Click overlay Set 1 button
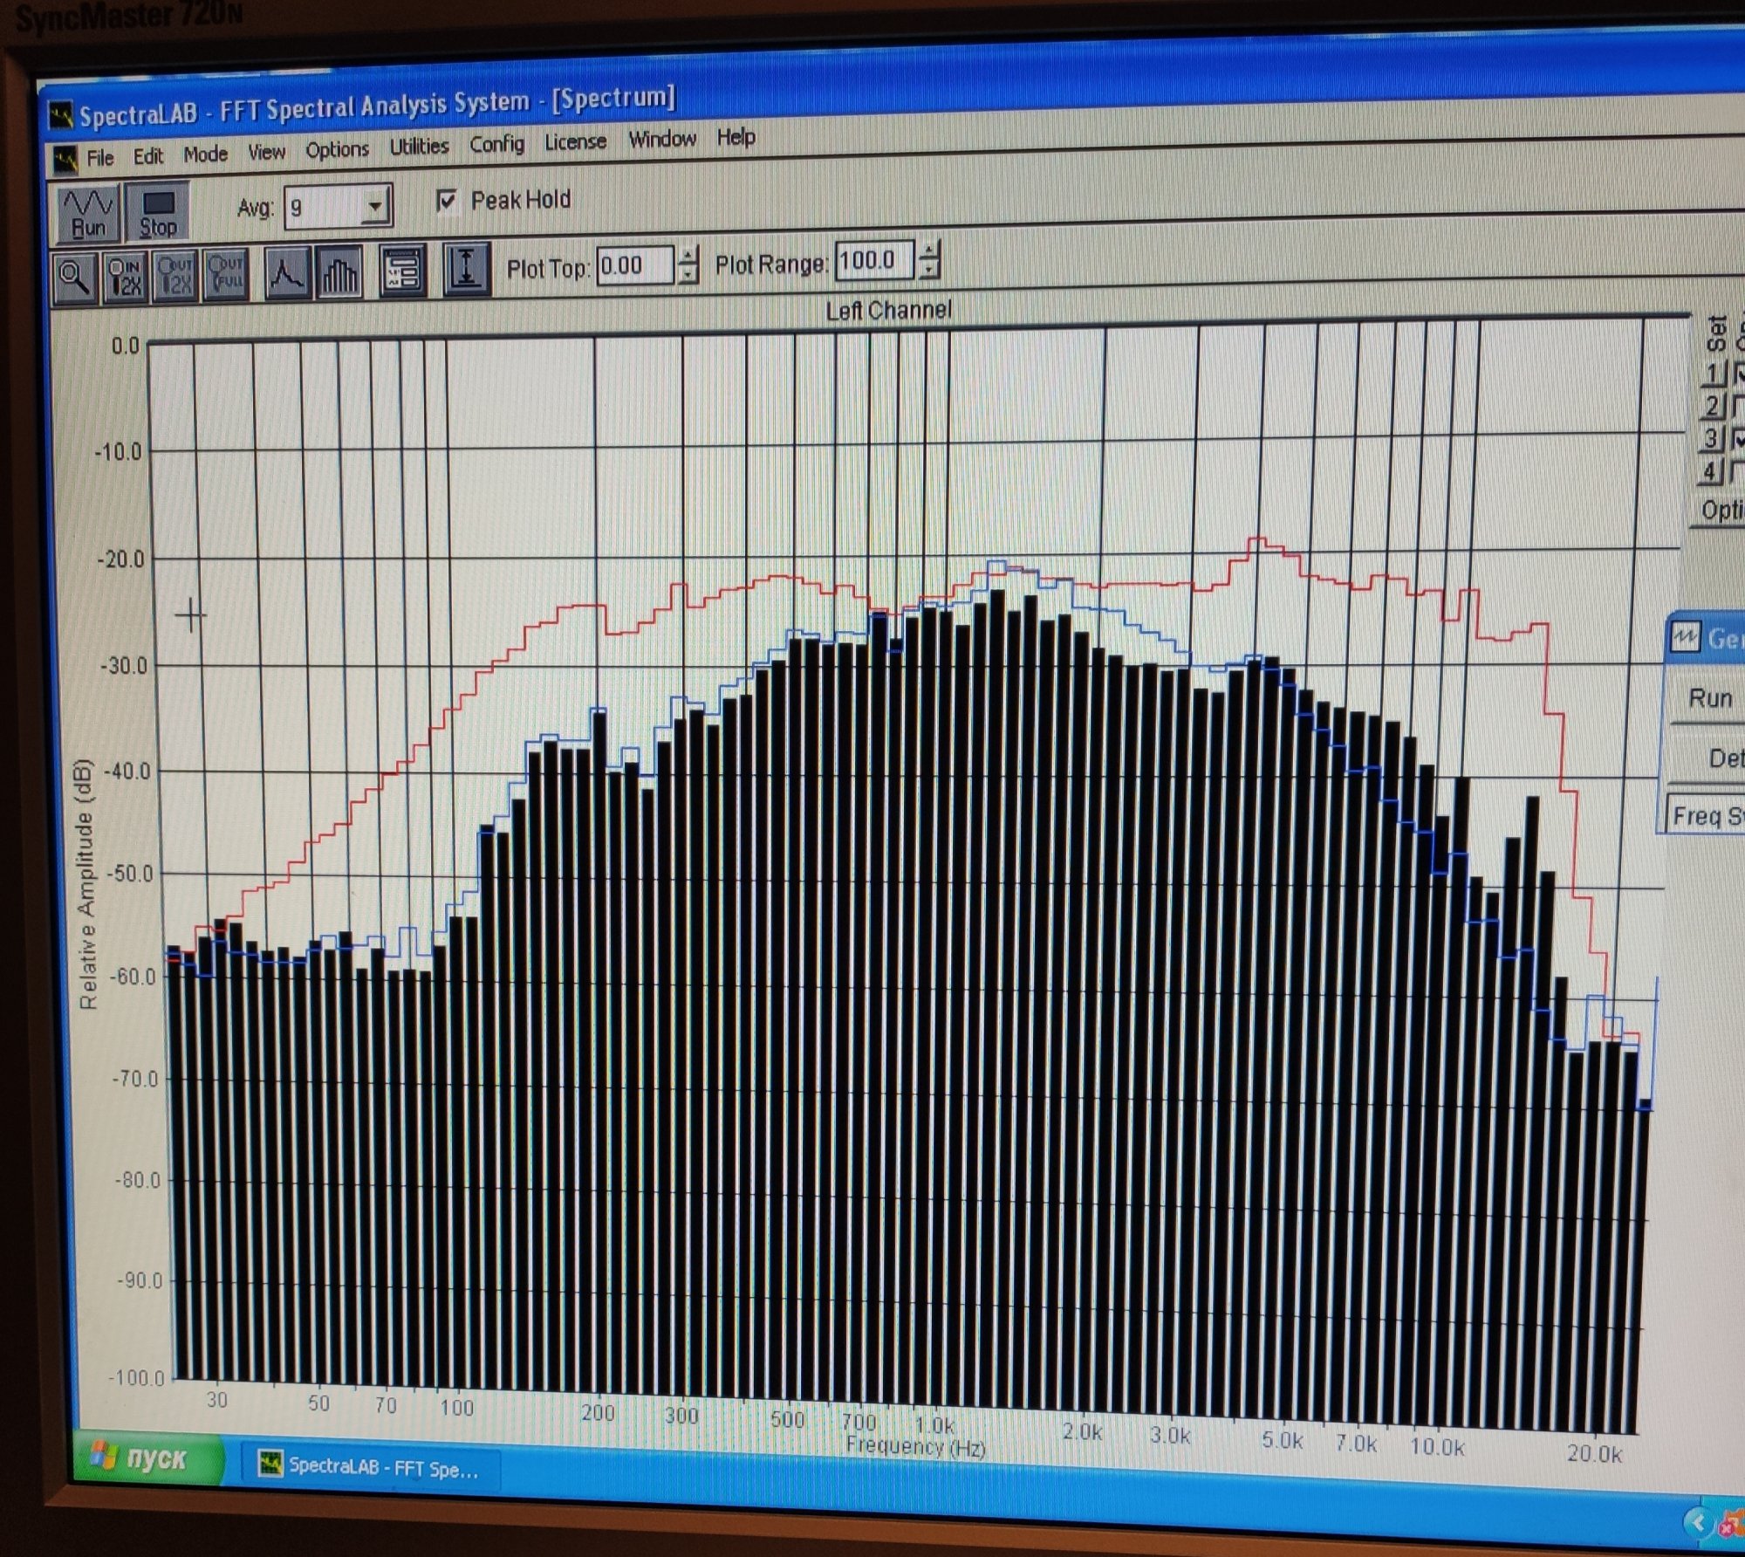The height and width of the screenshot is (1557, 1745). [x=1714, y=374]
